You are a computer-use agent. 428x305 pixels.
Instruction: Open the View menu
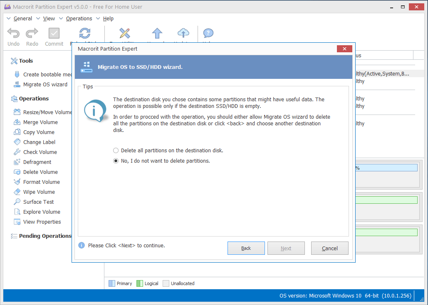coord(49,19)
